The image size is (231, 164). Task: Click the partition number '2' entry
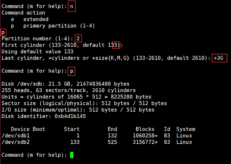coord(78,39)
